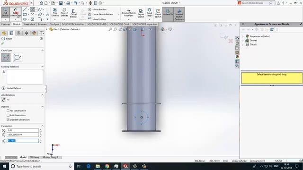This screenshot has width=303, height=170.
Task: Expand the Part1 flyout feature tree
Action: [46, 29]
